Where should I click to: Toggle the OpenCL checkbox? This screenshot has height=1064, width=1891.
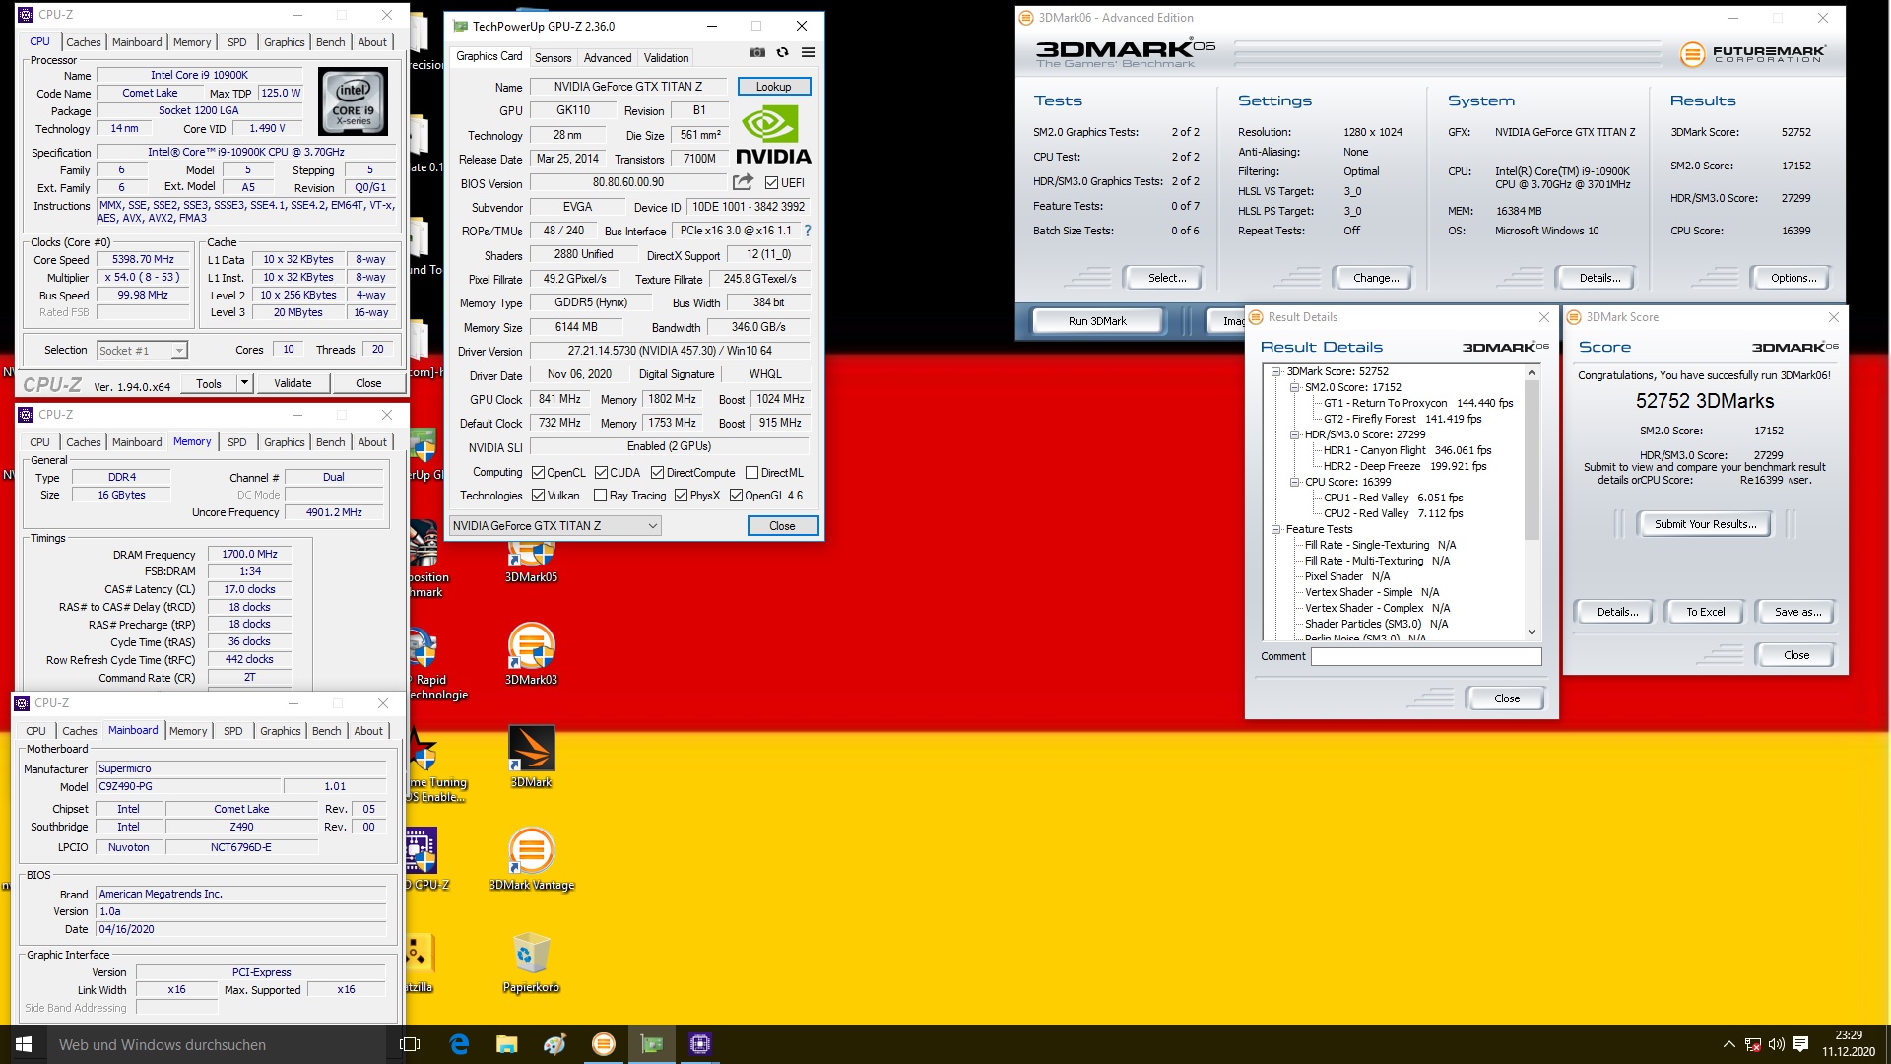(539, 473)
